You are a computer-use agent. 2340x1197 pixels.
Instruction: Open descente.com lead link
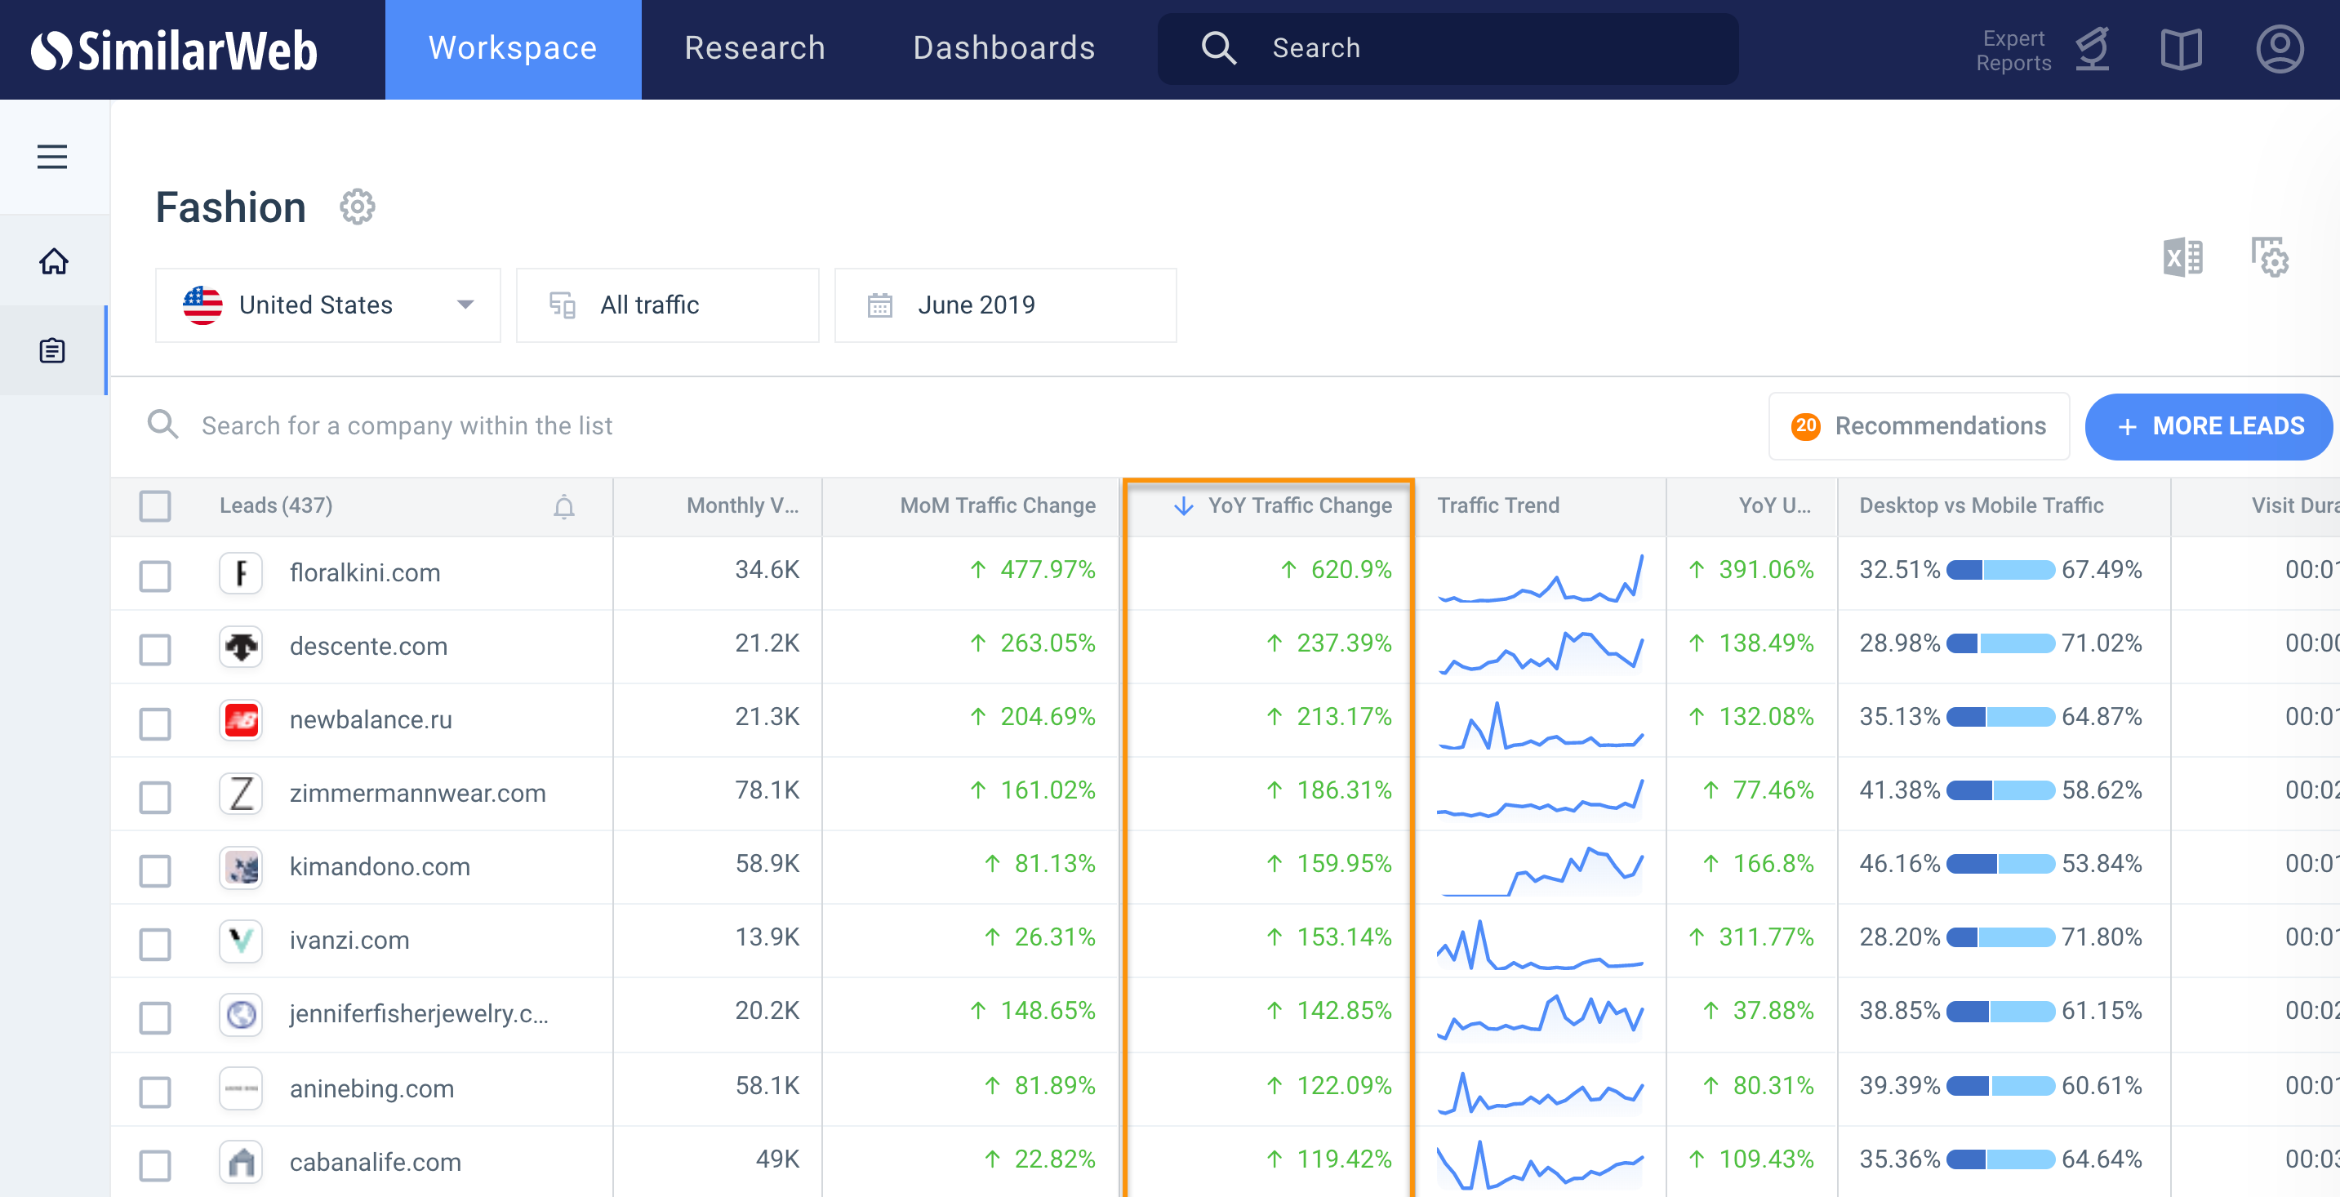pos(369,647)
